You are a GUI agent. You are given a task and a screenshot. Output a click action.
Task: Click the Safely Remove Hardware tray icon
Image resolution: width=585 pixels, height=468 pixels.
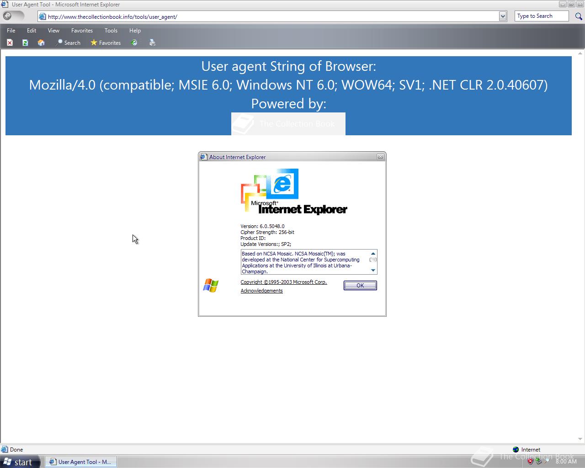coord(539,462)
